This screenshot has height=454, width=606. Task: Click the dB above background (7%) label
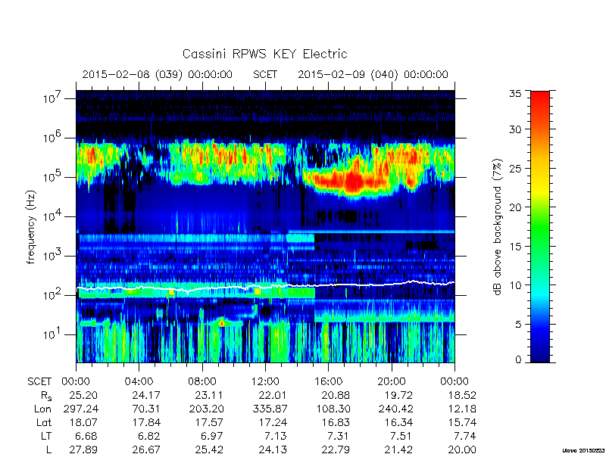click(498, 228)
